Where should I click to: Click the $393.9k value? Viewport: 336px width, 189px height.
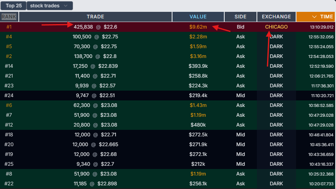[x=198, y=66]
